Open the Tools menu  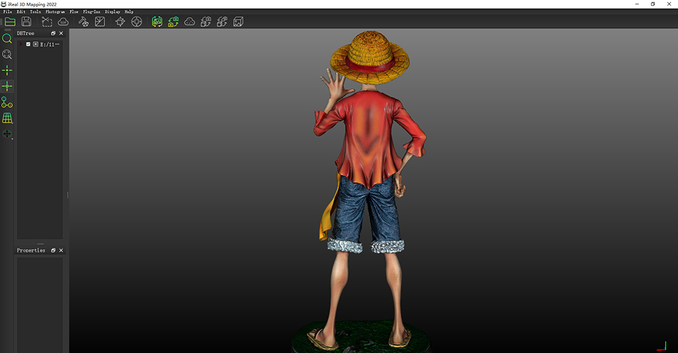[x=35, y=12]
